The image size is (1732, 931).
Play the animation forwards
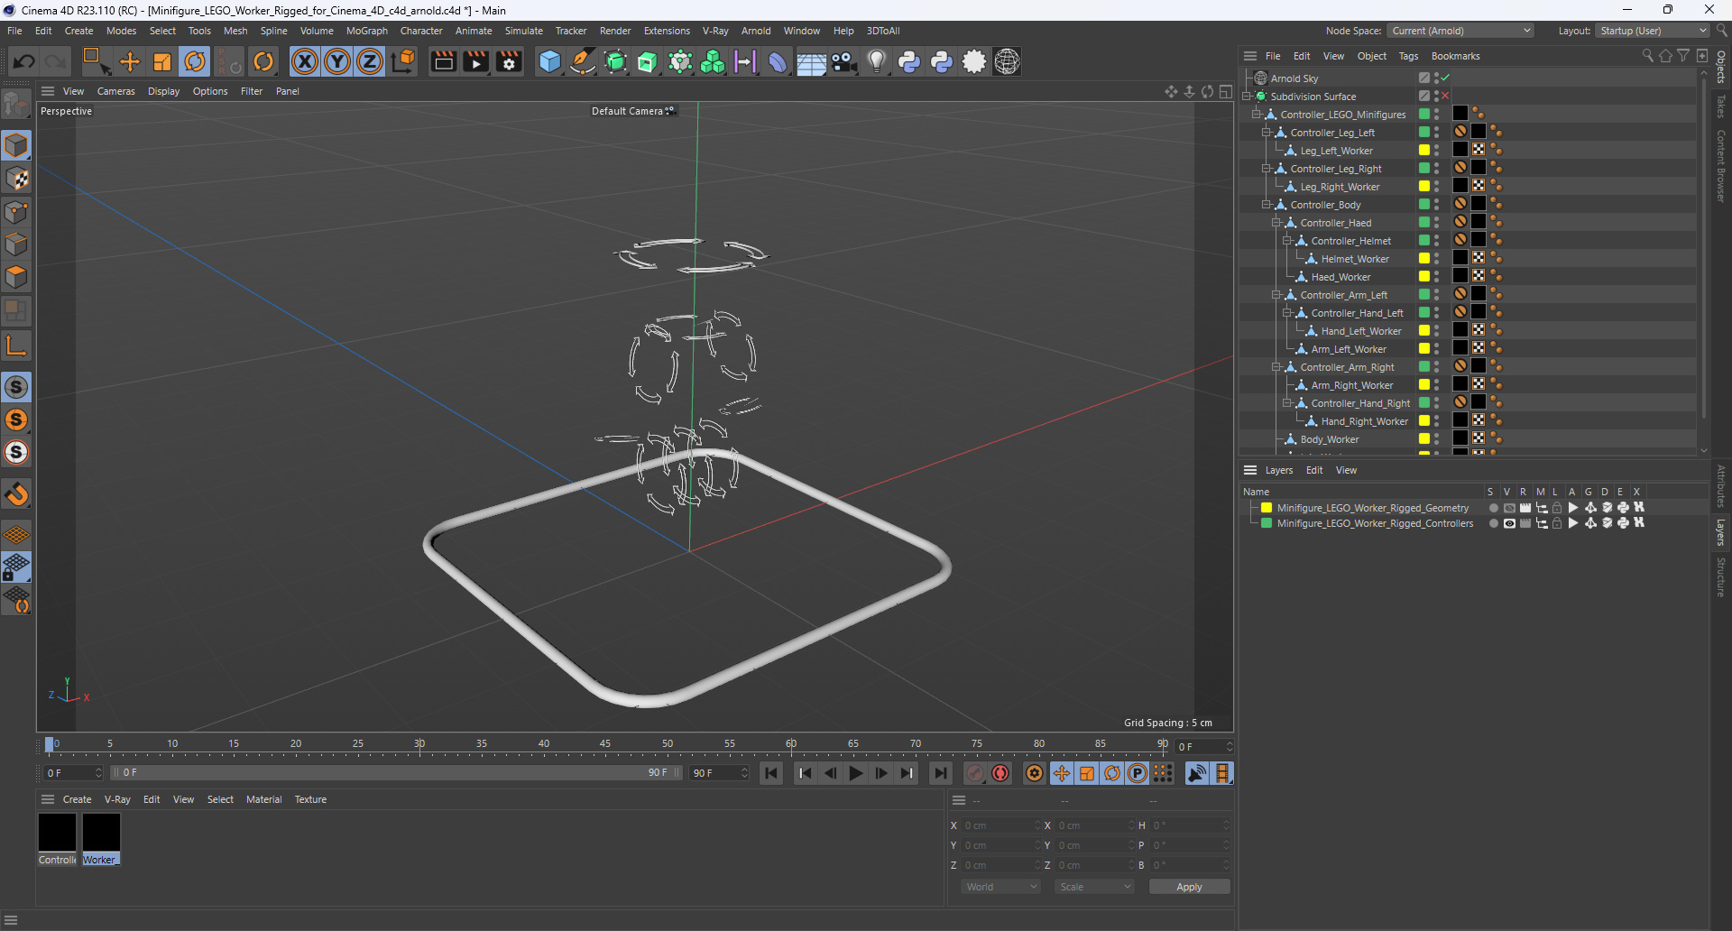(855, 773)
